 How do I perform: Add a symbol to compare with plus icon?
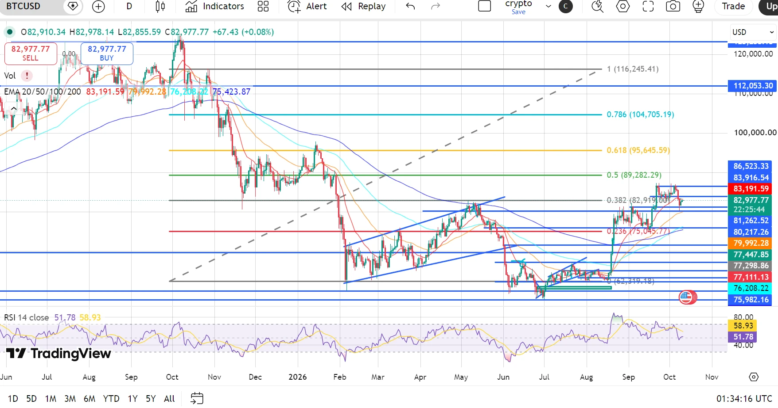coord(98,6)
